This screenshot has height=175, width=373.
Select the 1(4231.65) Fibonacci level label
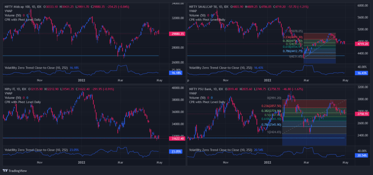point(296,57)
